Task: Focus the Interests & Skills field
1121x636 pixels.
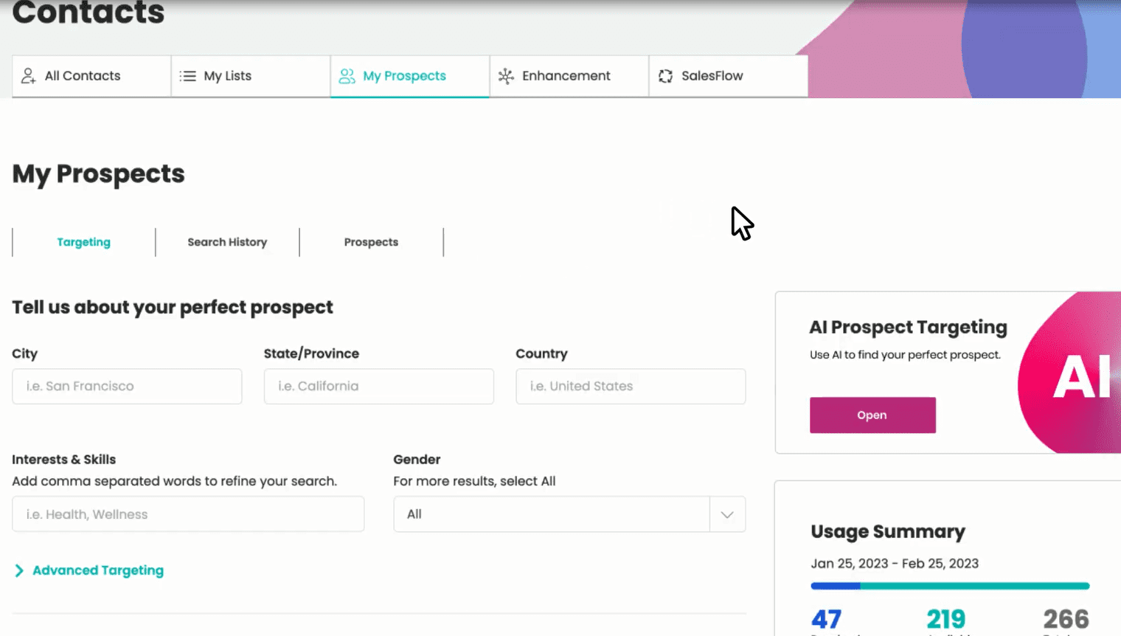Action: click(188, 514)
